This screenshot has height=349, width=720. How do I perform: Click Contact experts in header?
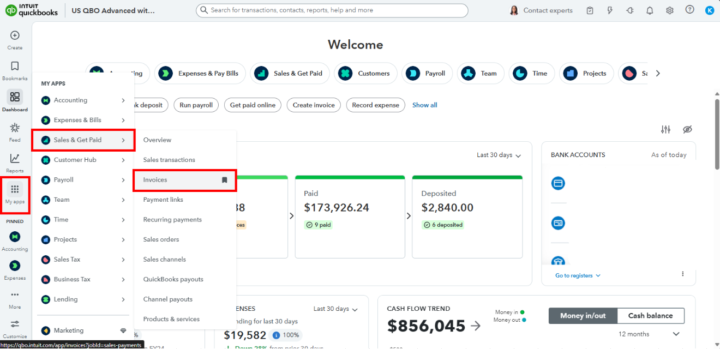pos(541,10)
